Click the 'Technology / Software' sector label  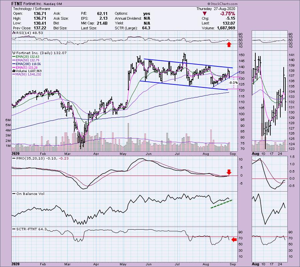point(32,9)
